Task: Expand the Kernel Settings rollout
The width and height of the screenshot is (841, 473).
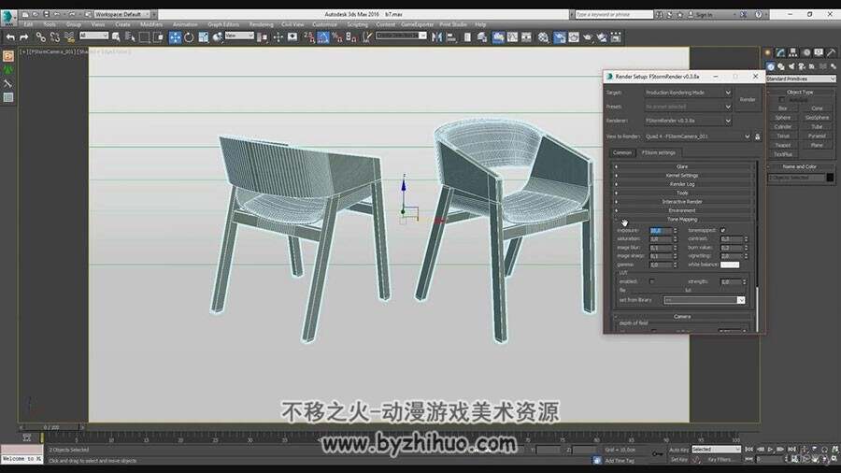Action: pyautogui.click(x=682, y=176)
